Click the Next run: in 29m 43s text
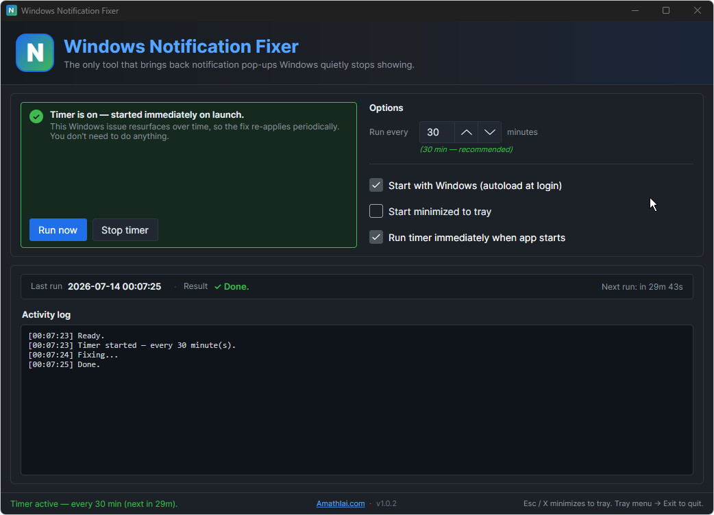 click(642, 287)
